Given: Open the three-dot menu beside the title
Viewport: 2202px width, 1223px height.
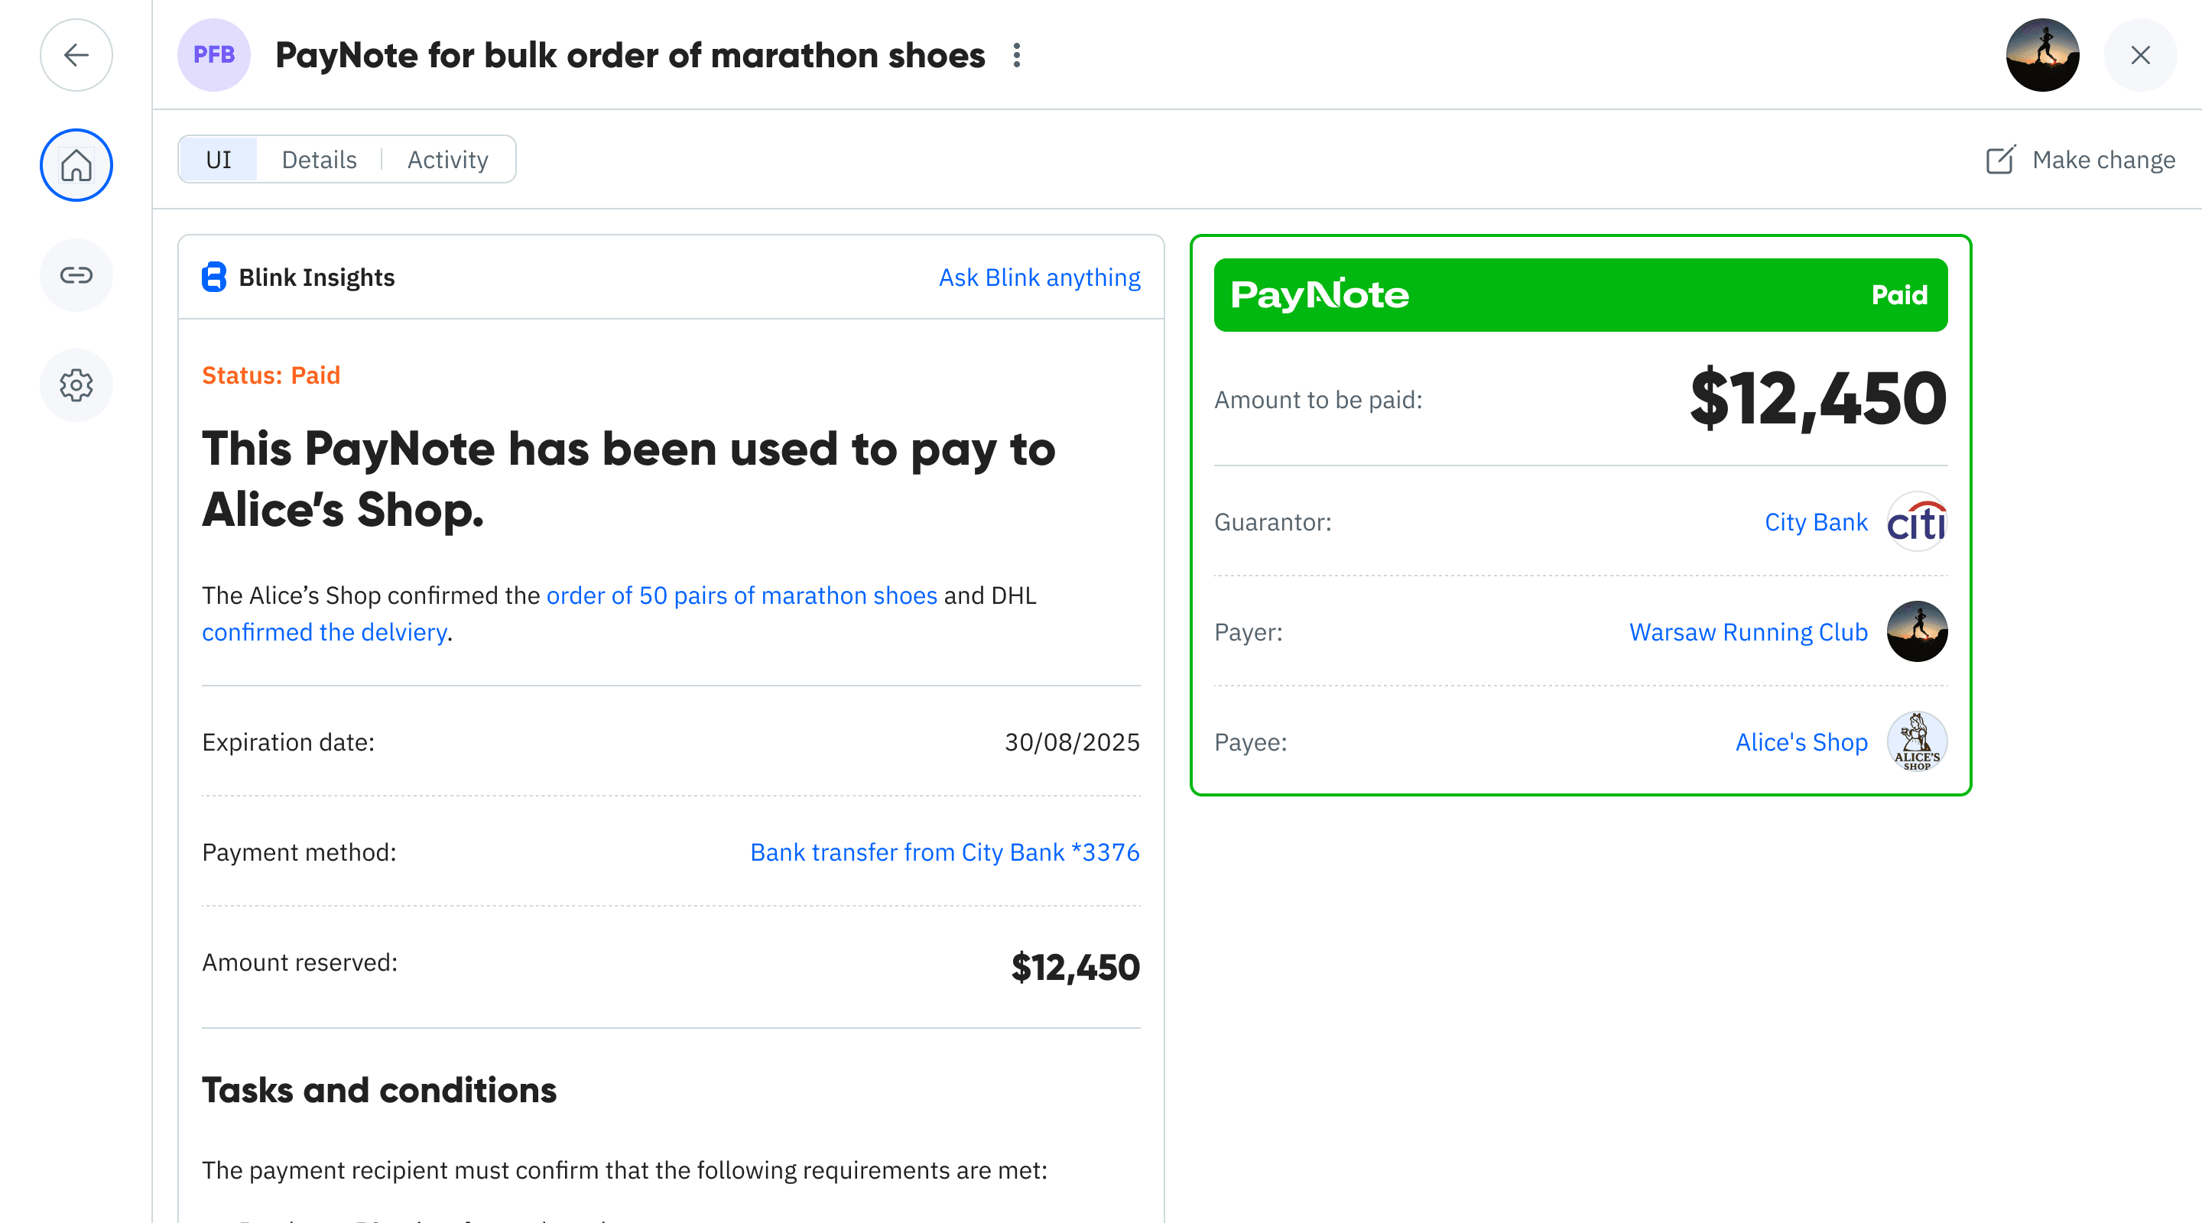Looking at the screenshot, I should coord(1016,56).
